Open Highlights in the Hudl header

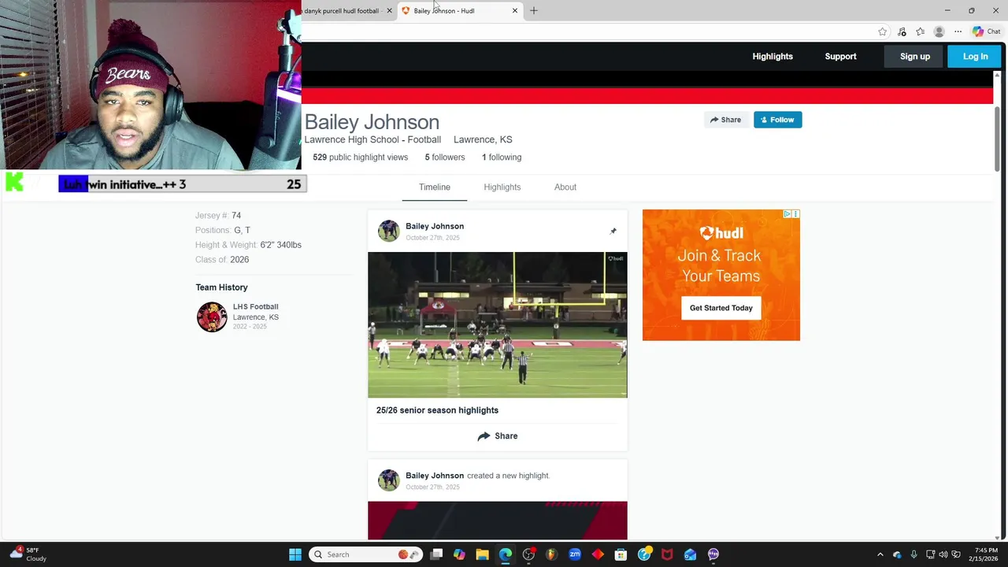773,57
